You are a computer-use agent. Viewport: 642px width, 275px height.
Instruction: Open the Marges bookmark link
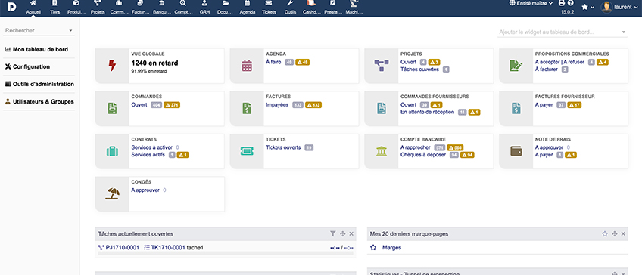point(391,248)
